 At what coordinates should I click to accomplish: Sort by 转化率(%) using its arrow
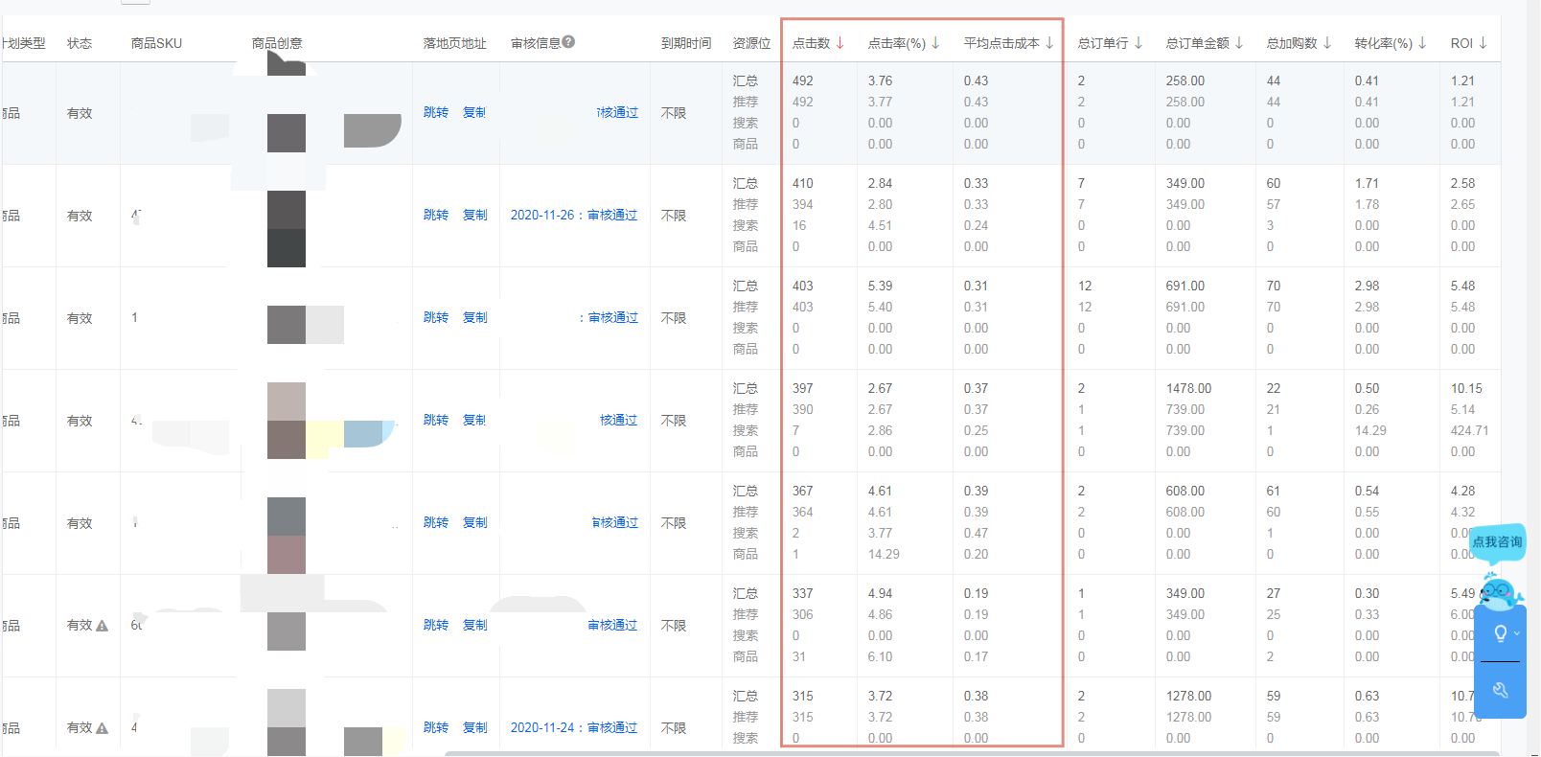[1422, 43]
